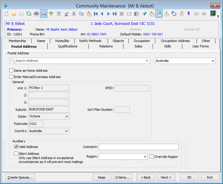Open record with the folder icon

(14, 14)
